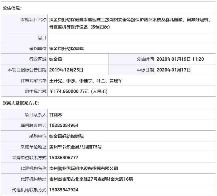Click the agency address 贵州省贵阳市北京路27号鑫都财富大厦16层
Viewport: 217px width, 196px height.
point(91,179)
